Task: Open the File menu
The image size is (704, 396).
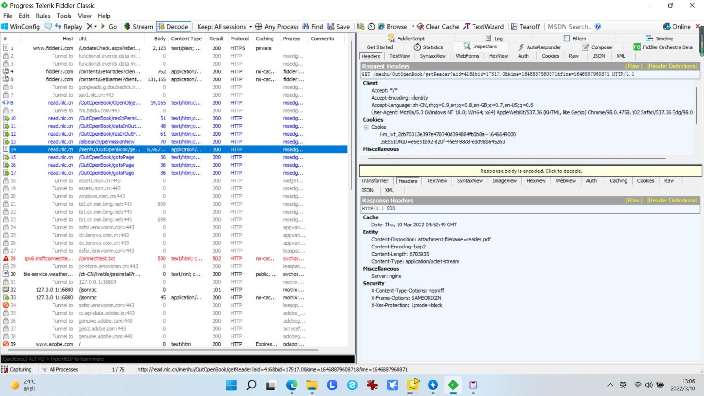Action: click(8, 16)
